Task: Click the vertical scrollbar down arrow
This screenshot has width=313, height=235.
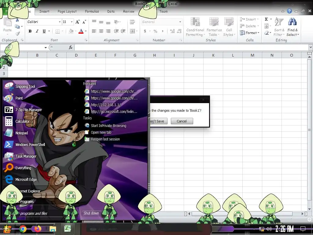Action: (x=309, y=209)
